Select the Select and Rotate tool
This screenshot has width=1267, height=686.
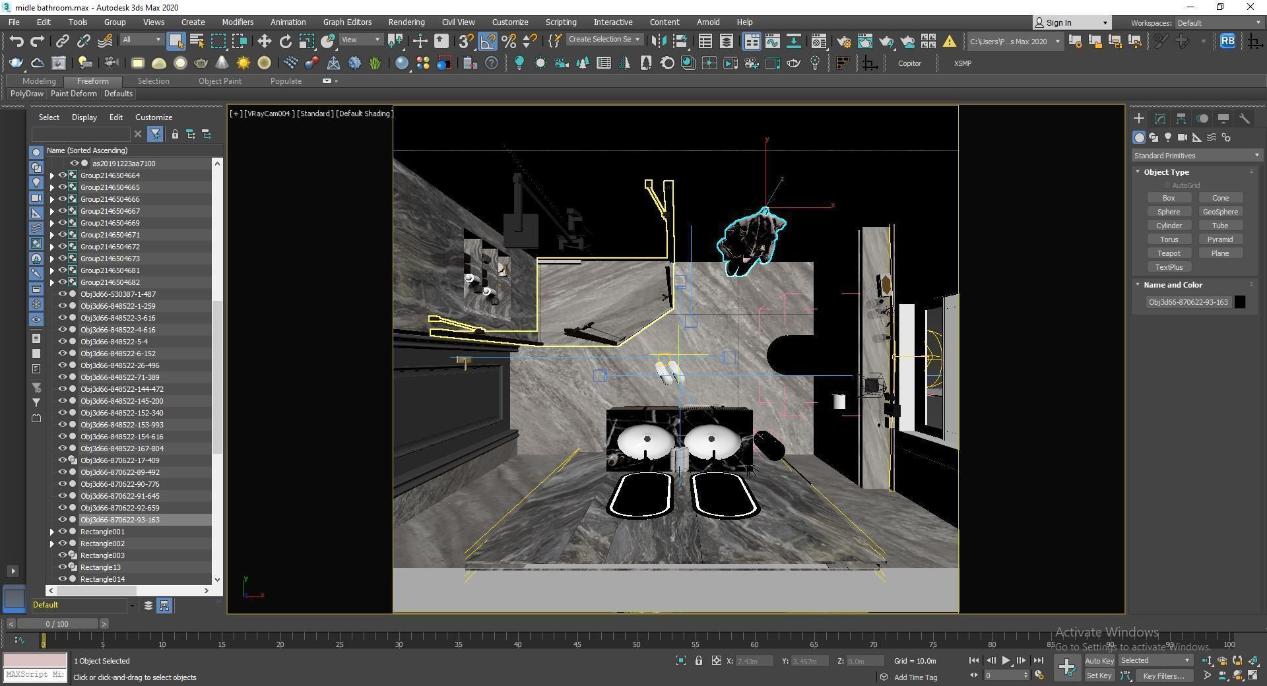click(285, 41)
